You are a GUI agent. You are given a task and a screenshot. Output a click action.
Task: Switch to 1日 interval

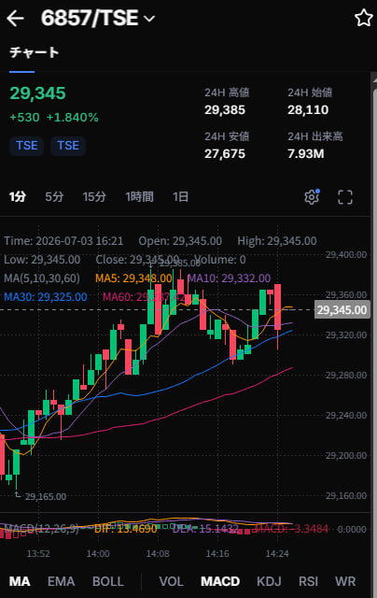click(180, 197)
